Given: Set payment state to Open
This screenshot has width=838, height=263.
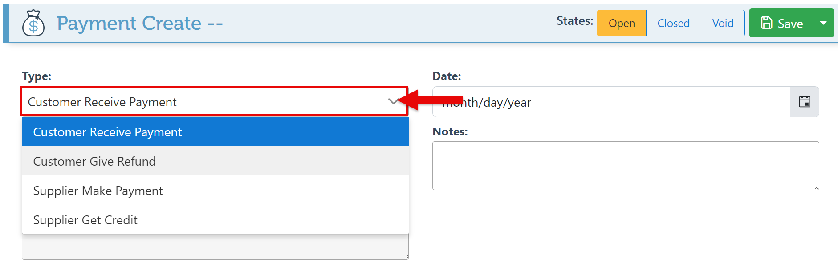Looking at the screenshot, I should pos(622,23).
